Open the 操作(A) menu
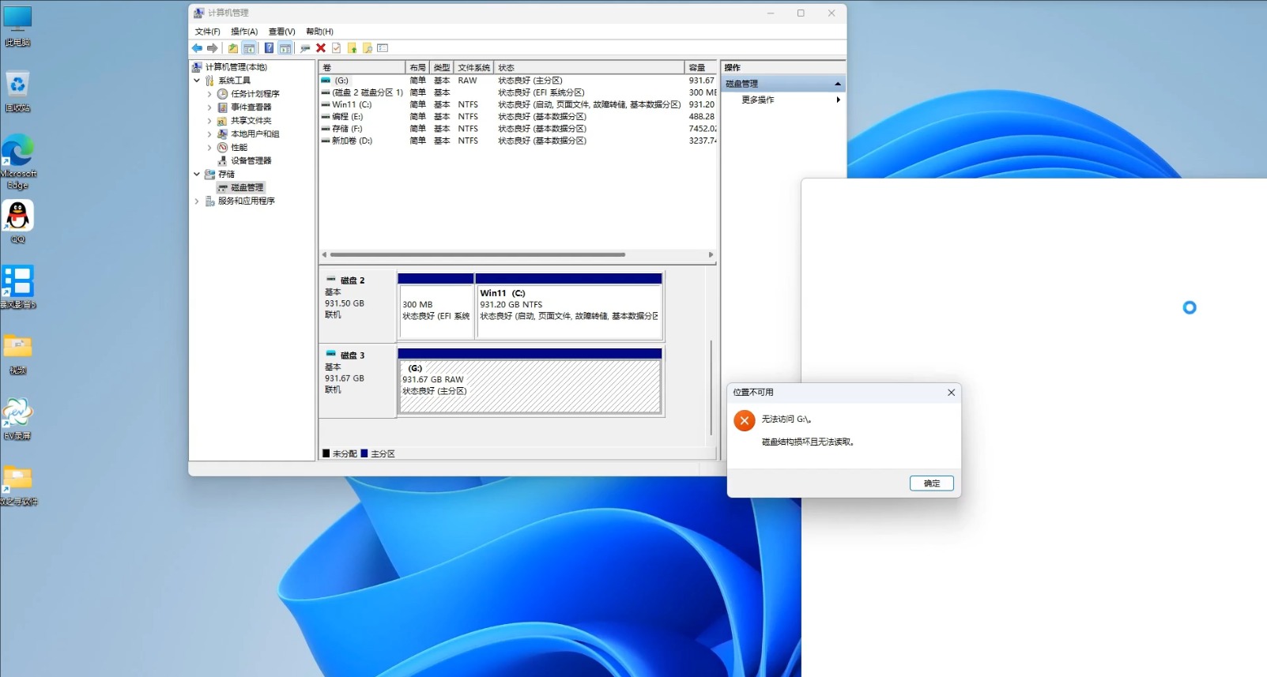1267x677 pixels. pos(244,32)
